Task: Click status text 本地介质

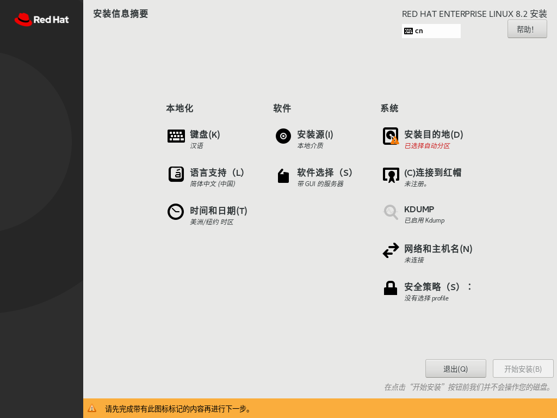Action: coord(310,146)
